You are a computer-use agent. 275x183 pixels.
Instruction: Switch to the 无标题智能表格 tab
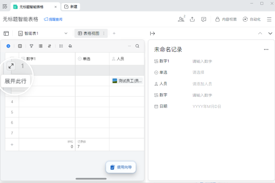point(35,7)
